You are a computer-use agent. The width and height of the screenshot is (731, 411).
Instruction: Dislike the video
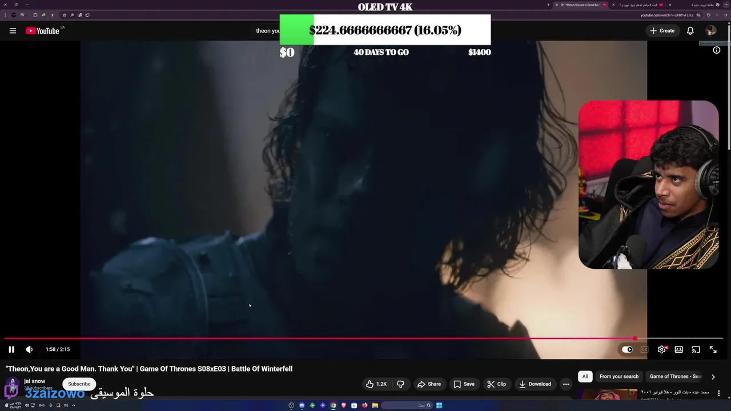400,384
